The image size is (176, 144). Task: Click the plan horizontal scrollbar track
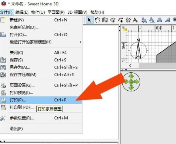point(157,66)
